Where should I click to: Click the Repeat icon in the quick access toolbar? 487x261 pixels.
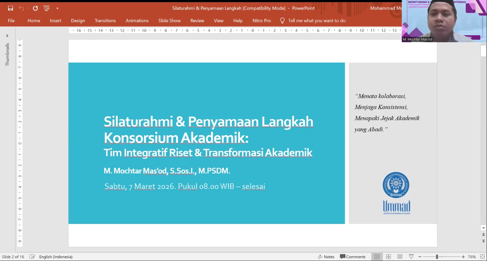click(x=36, y=8)
